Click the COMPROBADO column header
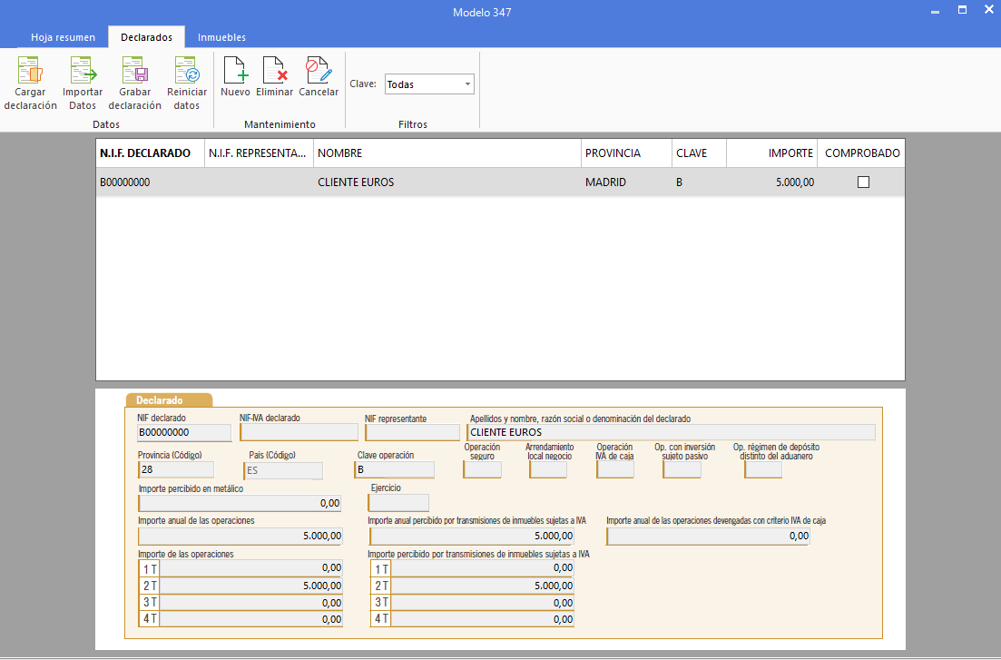The image size is (1001, 660). coord(861,153)
